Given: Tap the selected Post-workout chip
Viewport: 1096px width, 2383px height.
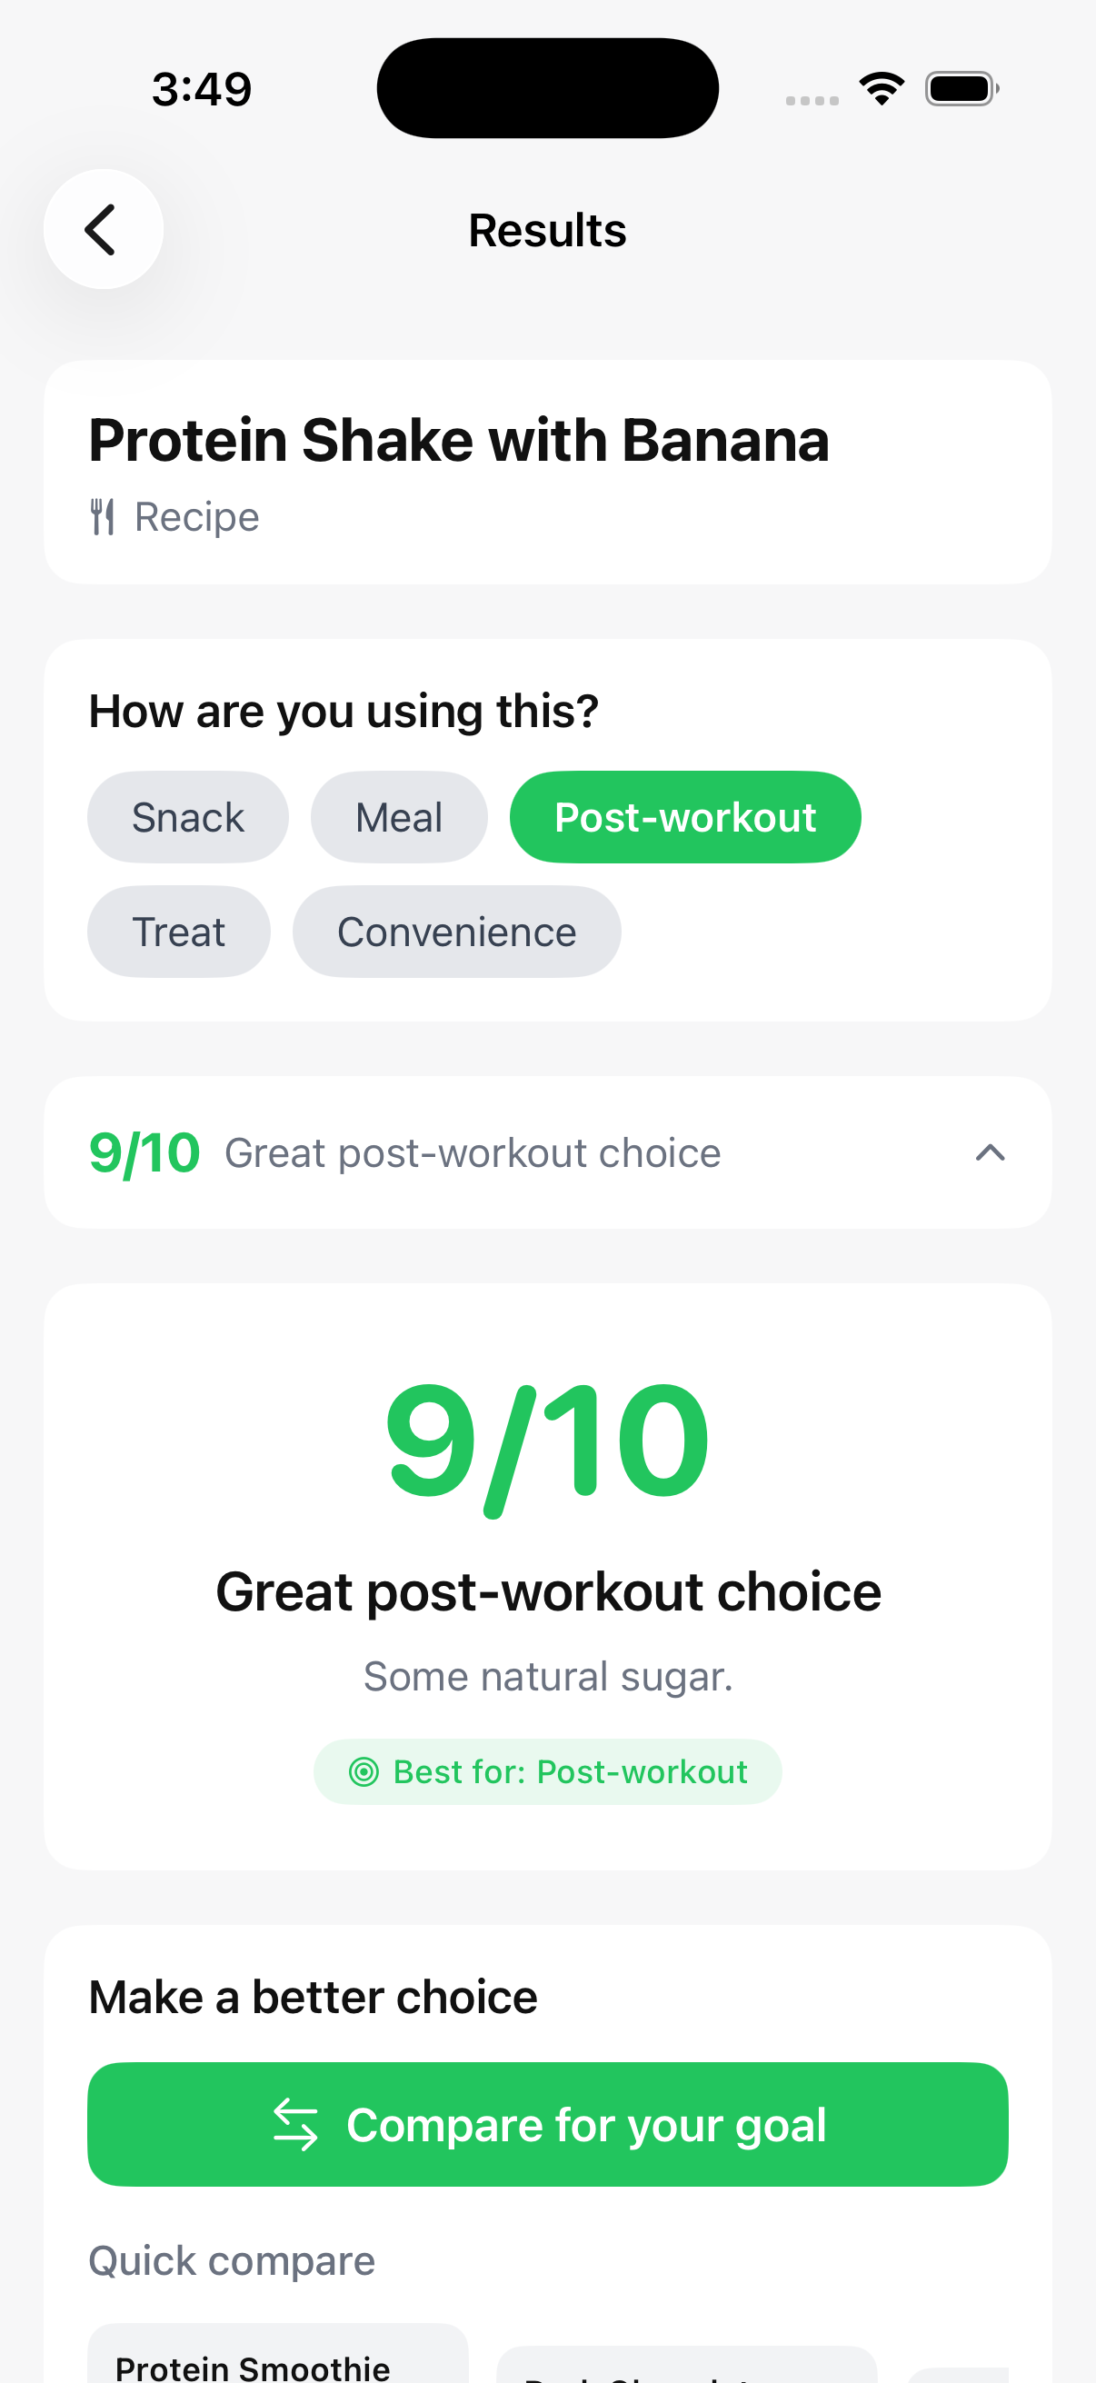Looking at the screenshot, I should [x=684, y=816].
